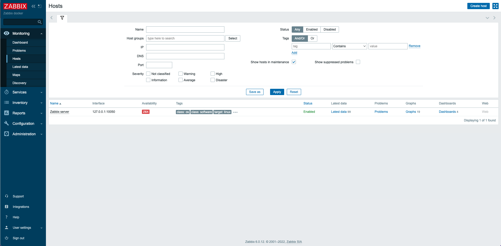
Task: Switch to the Discovery section
Action: (19, 83)
